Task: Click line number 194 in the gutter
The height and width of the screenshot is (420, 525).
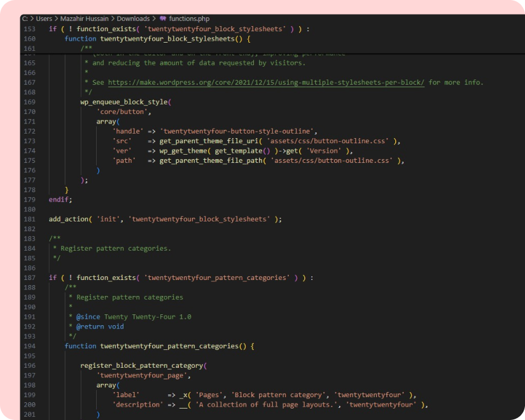Action: tap(29, 346)
